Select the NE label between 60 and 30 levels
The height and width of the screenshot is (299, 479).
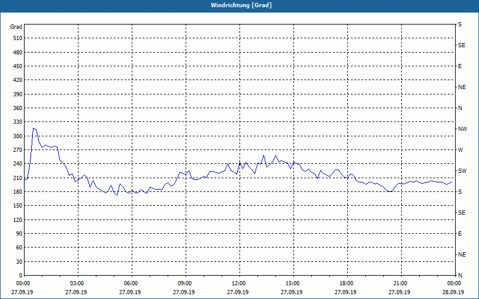[x=462, y=255]
